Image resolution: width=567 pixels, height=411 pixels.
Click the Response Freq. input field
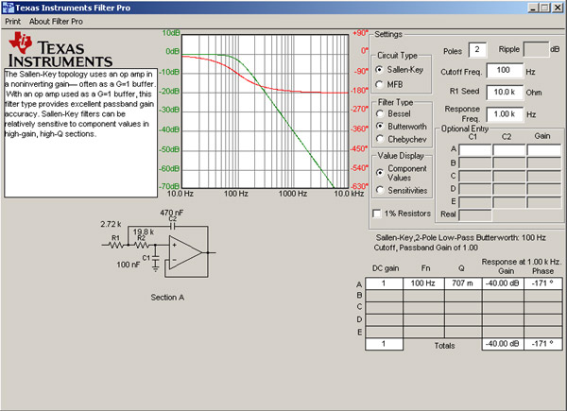pyautogui.click(x=505, y=114)
